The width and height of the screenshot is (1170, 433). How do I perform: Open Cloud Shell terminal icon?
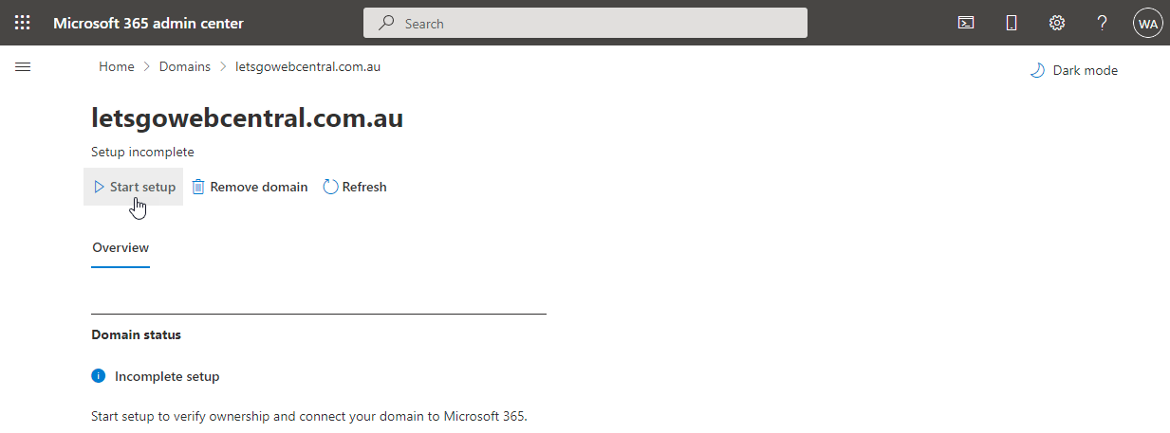click(x=966, y=23)
